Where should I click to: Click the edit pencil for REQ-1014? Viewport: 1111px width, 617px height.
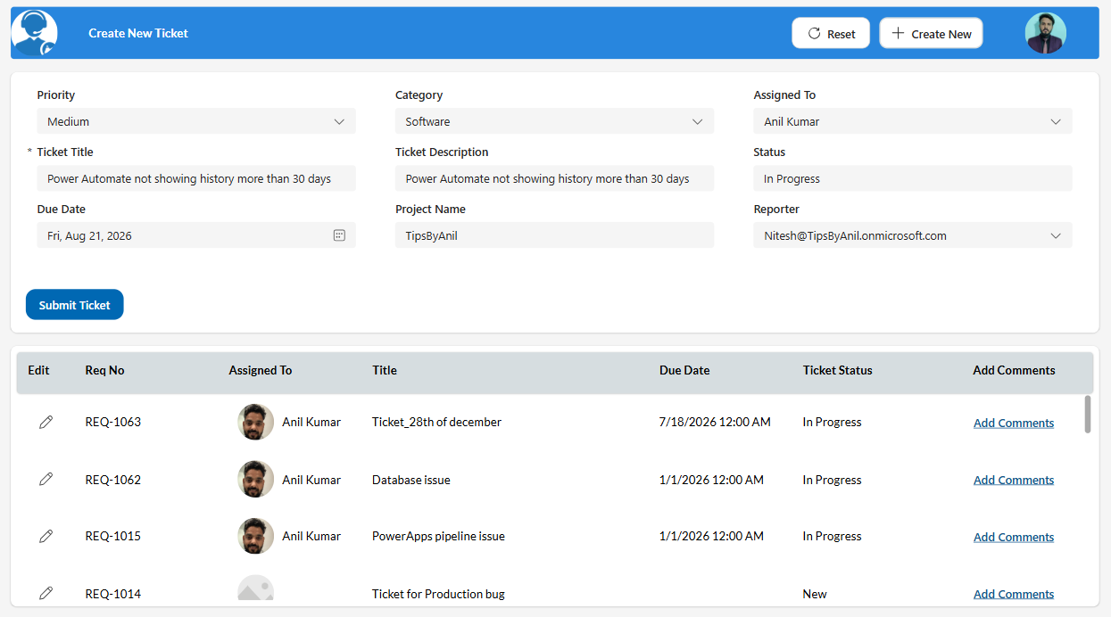46,593
